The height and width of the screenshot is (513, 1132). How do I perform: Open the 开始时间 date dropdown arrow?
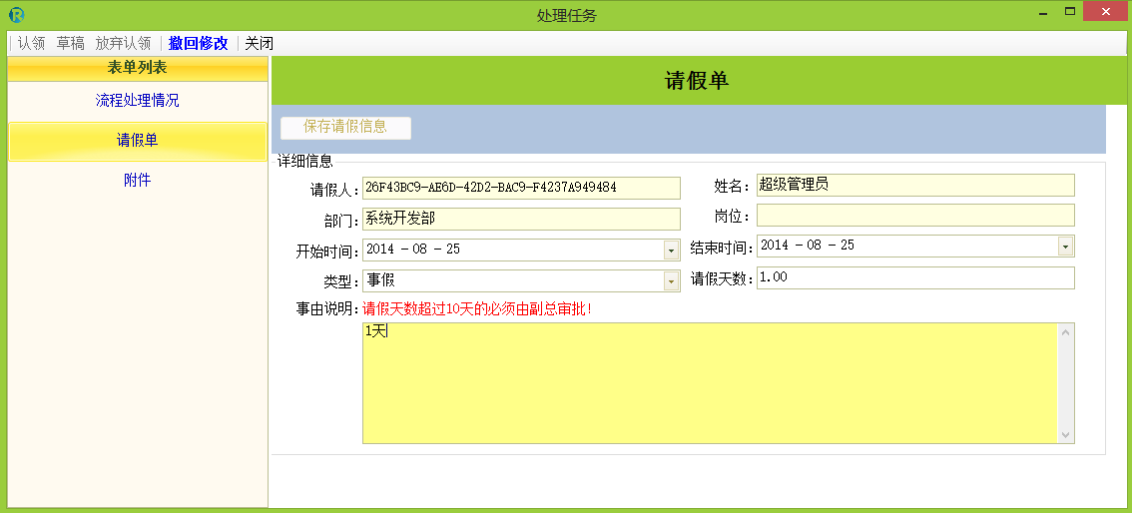(x=672, y=251)
